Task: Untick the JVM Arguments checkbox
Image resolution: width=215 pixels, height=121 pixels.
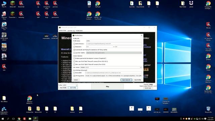Action: [x=74, y=76]
